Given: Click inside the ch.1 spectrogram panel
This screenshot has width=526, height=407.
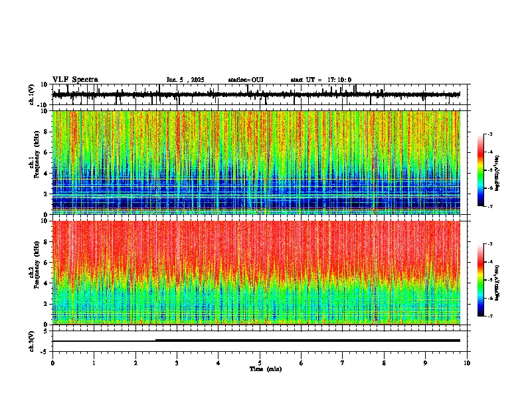Looking at the screenshot, I should (256, 162).
